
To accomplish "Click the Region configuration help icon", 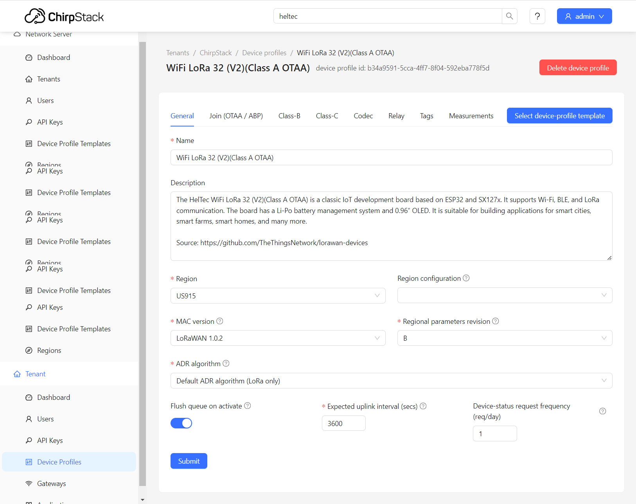I will (466, 278).
